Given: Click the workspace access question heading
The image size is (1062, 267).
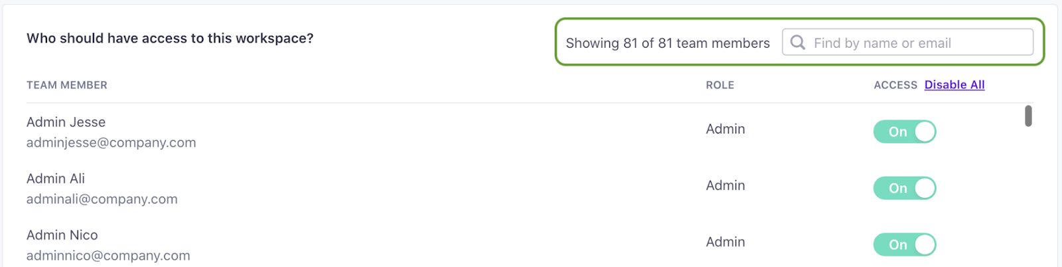Looking at the screenshot, I should tap(170, 39).
